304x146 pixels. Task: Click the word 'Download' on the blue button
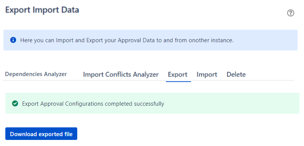click(24, 134)
